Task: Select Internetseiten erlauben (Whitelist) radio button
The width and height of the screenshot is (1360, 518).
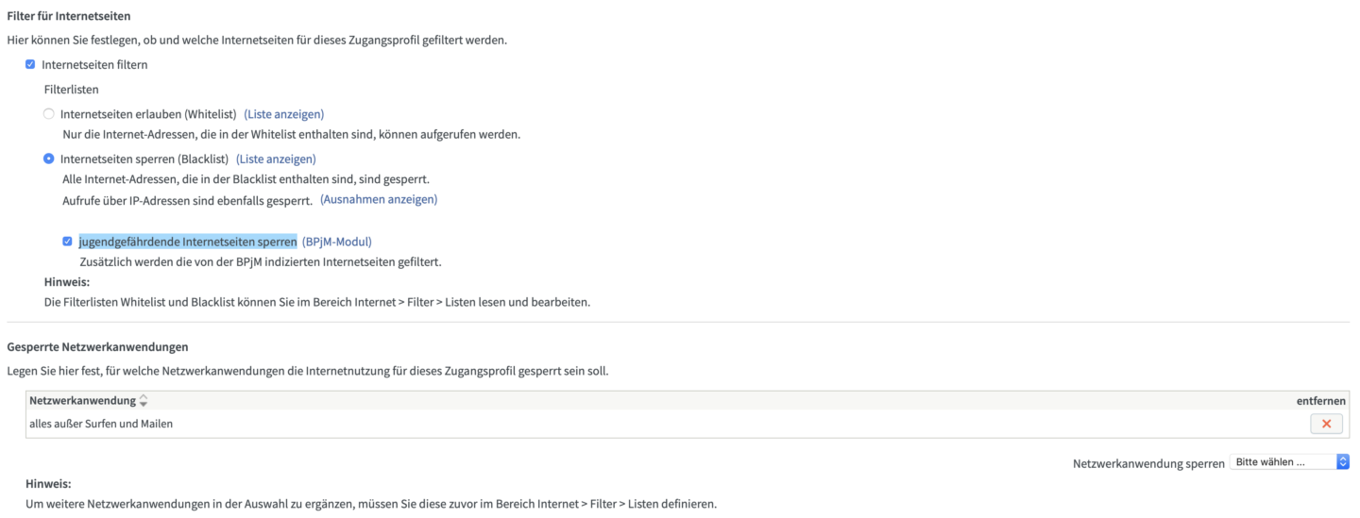Action: click(49, 114)
